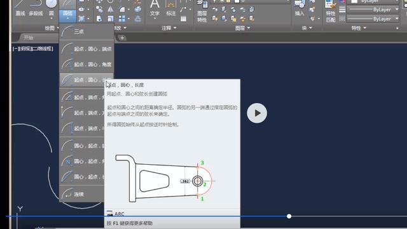The image size is (407, 229).
Task: Click the Insert (插入) block button
Action: [x=300, y=8]
